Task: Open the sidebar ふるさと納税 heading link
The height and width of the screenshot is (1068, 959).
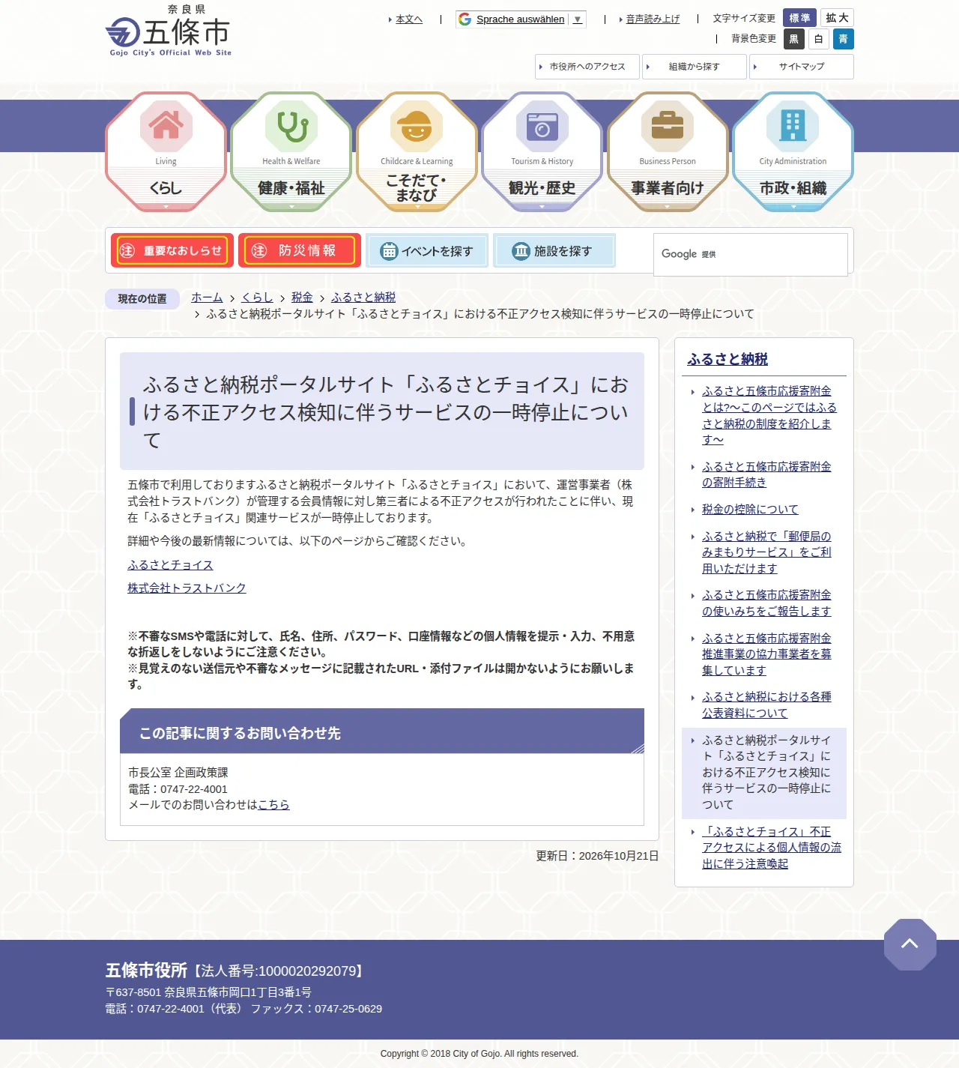Action: coord(727,359)
